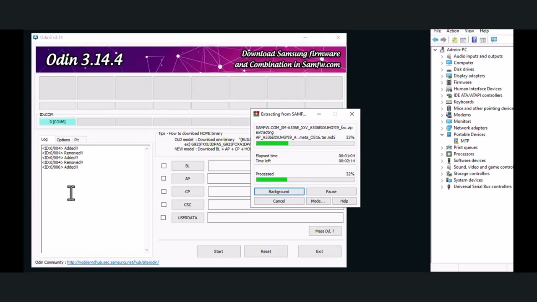This screenshot has height=302, width=537.
Task: Switch to the Pit tab in Odin
Action: pos(76,140)
